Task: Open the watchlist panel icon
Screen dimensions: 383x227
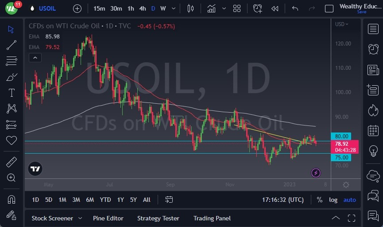Action: point(373,29)
